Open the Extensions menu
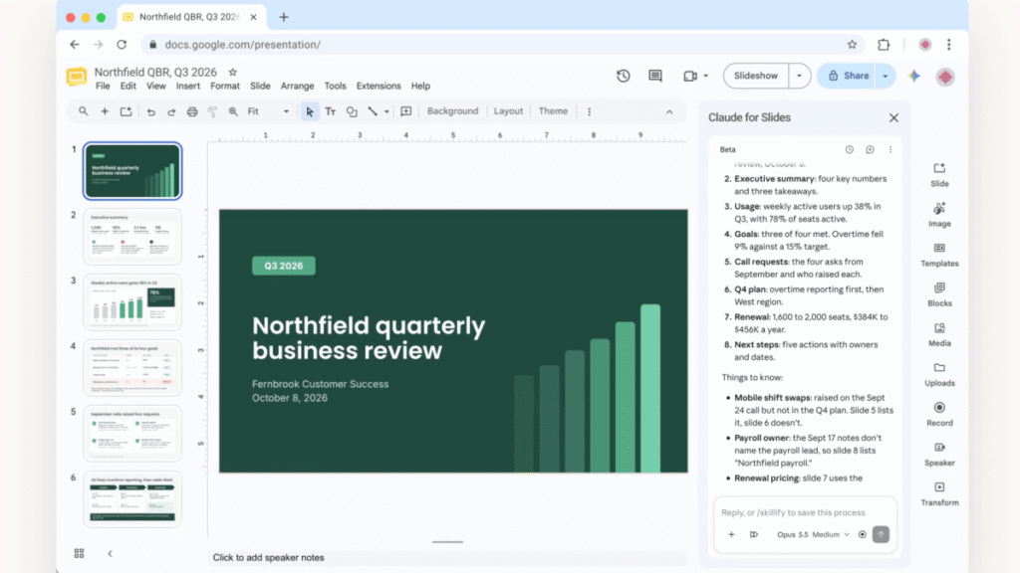The image size is (1020, 573). 379,86
